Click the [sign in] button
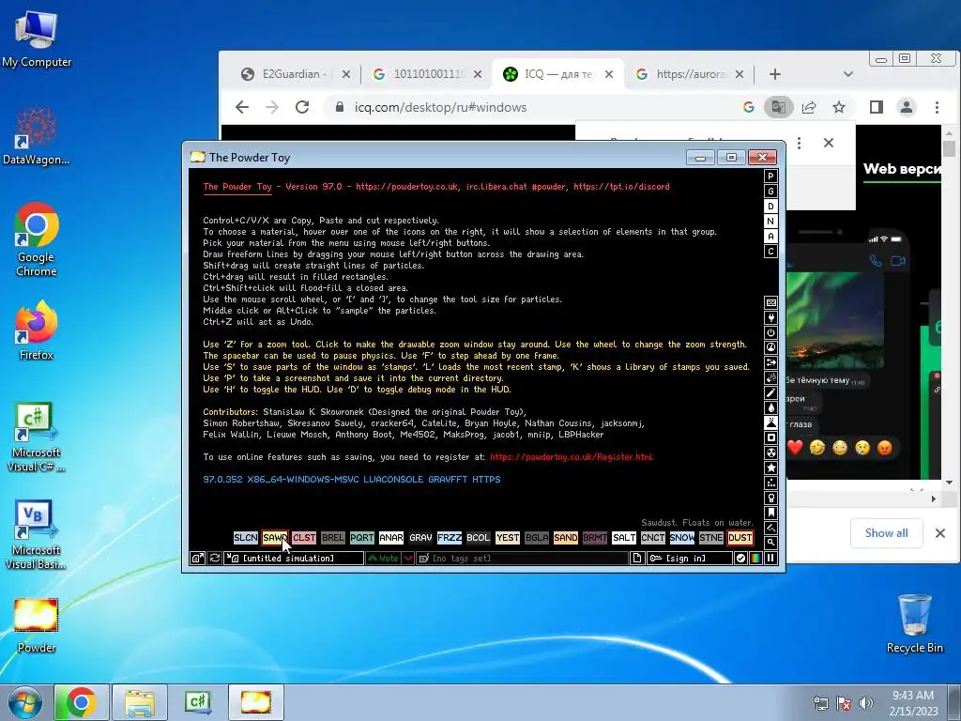961x721 pixels. point(690,558)
